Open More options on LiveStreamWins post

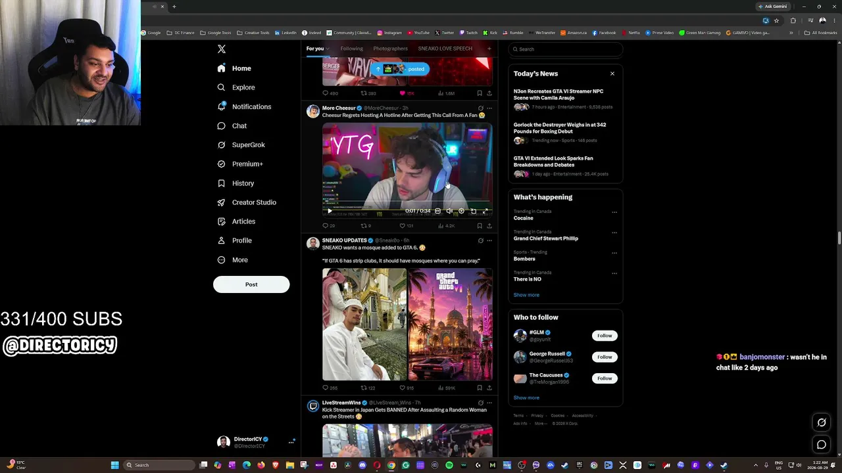489,403
